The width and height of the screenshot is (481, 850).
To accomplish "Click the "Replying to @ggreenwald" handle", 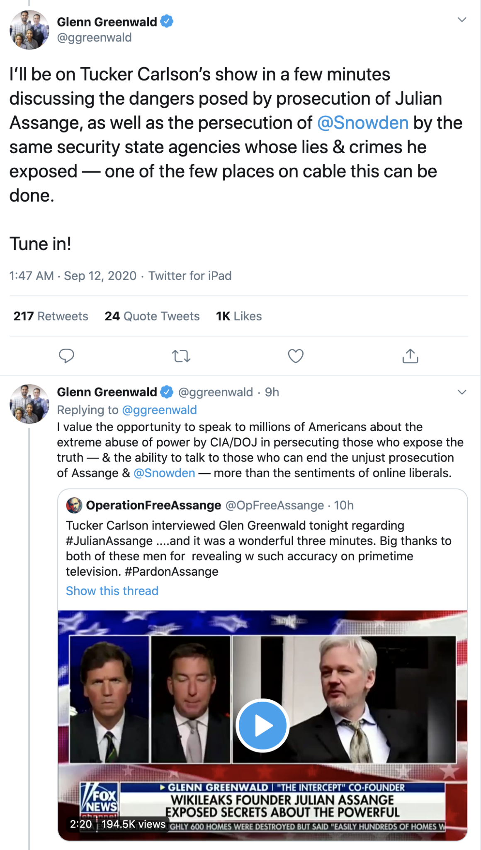I will pyautogui.click(x=159, y=410).
